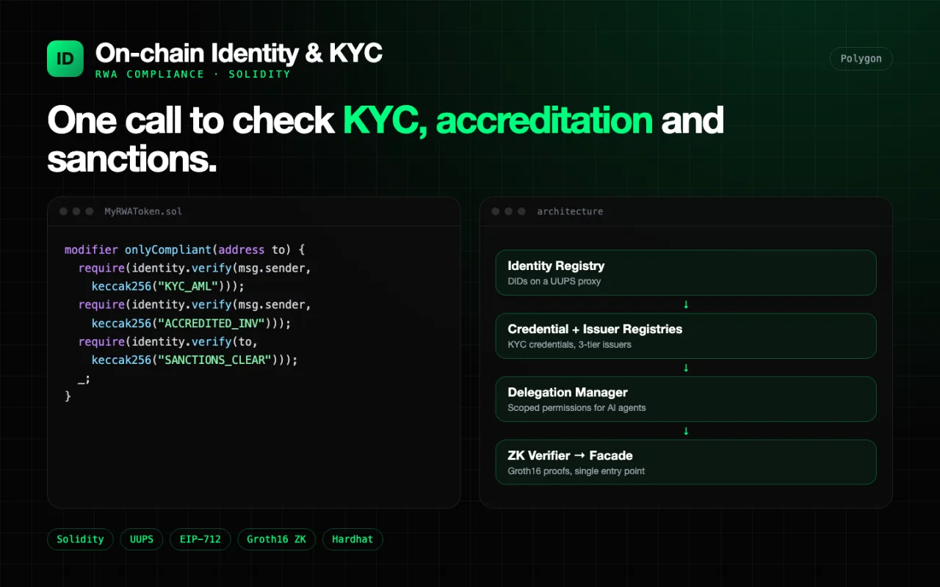Open the Credential + Issuer Registries card

coord(686,336)
